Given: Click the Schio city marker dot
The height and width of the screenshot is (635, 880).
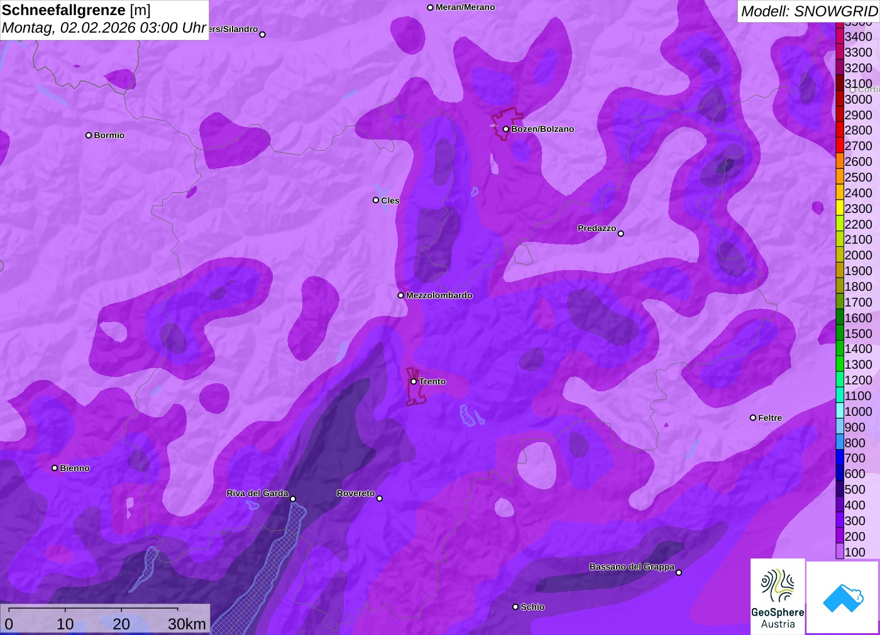Looking at the screenshot, I should coord(515,607).
